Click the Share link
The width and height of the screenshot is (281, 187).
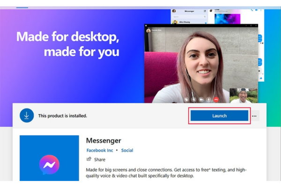(100, 159)
